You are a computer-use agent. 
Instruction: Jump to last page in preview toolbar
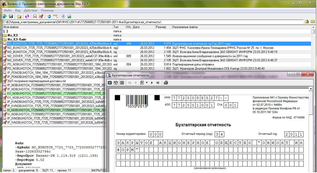point(158,83)
